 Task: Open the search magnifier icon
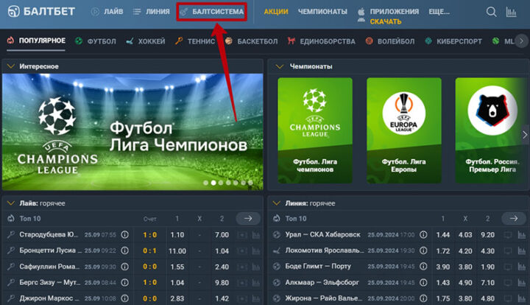[x=491, y=13]
